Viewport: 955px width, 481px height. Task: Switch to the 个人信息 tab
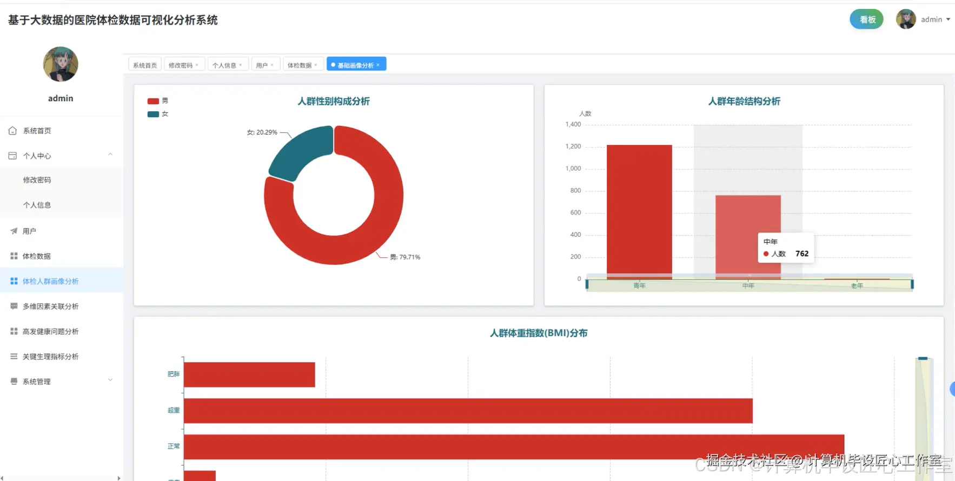(x=228, y=65)
